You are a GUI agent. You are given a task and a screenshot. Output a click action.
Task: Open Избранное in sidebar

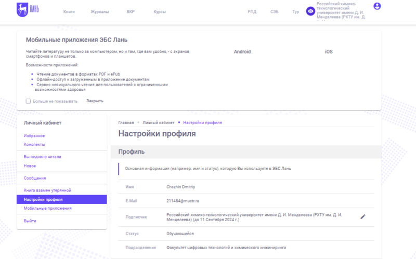[x=34, y=135]
